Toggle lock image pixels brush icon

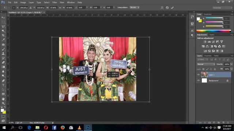(x=207, y=69)
